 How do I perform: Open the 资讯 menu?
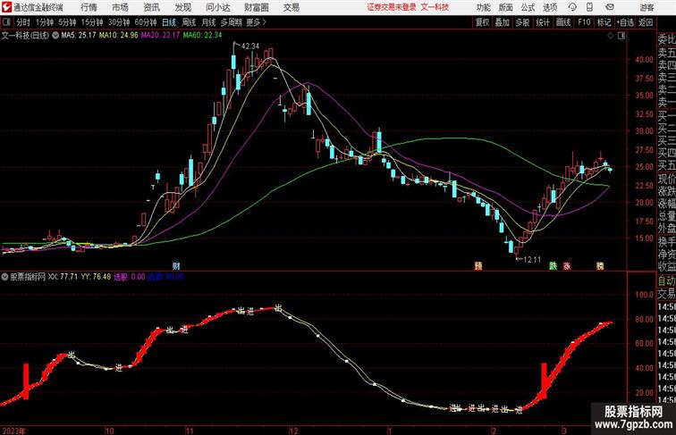pos(151,7)
